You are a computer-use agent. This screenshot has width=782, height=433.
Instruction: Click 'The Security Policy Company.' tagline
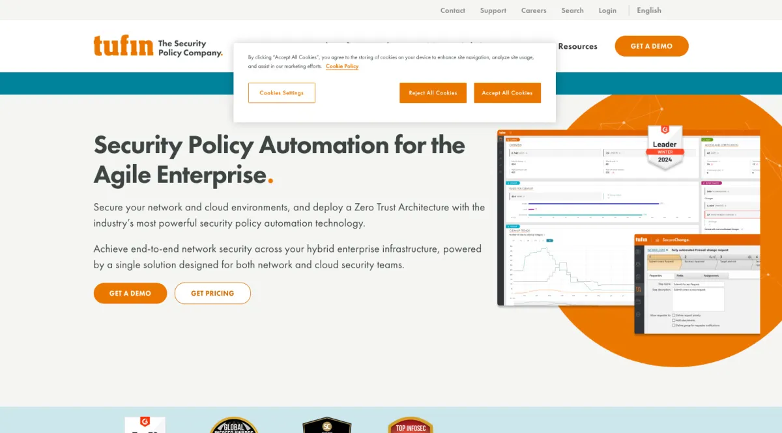[190, 48]
